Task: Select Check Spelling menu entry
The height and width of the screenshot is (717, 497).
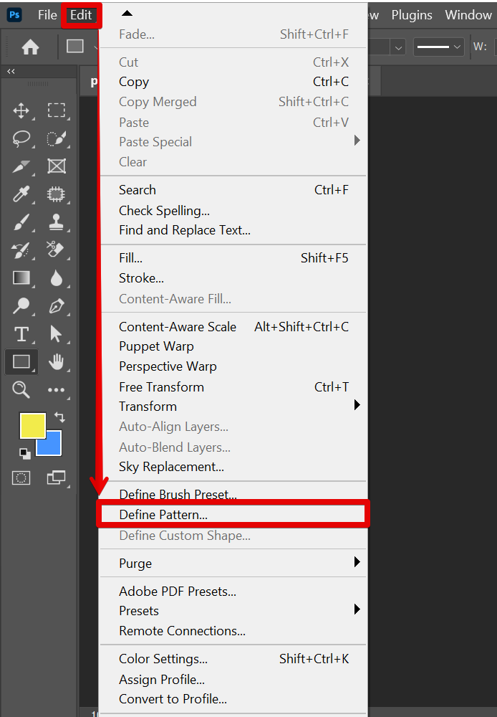Action: [233, 210]
